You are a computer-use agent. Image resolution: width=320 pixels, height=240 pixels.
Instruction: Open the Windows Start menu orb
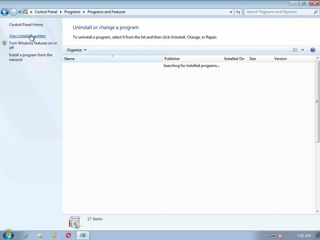[x=8, y=235]
